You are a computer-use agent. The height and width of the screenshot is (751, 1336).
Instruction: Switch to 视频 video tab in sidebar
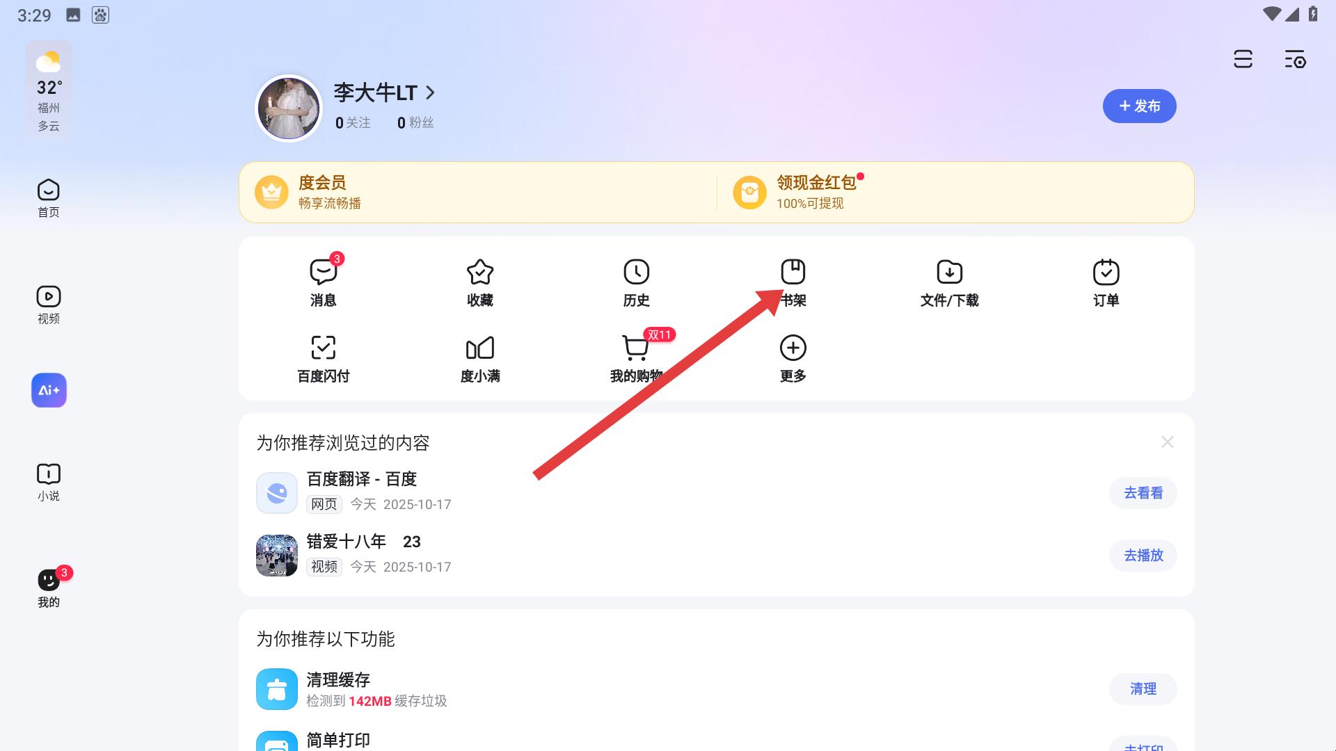[x=49, y=305]
